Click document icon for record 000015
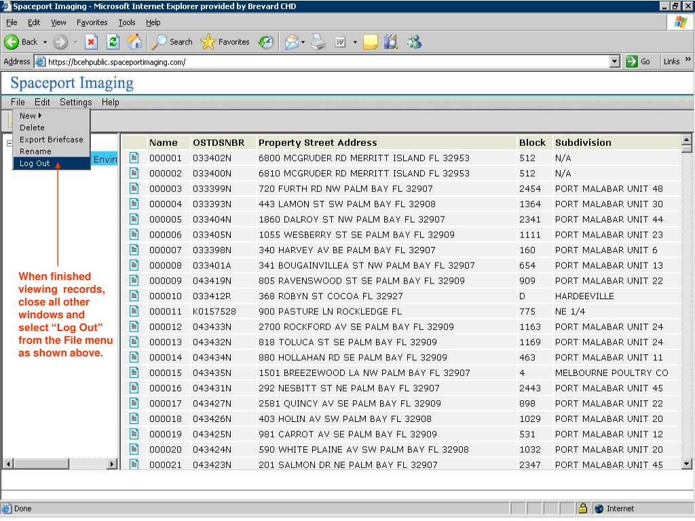Image resolution: width=695 pixels, height=521 pixels. [134, 372]
